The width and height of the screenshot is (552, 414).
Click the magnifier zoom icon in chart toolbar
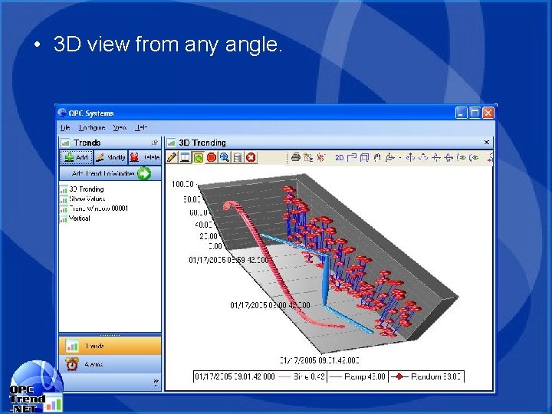point(224,157)
